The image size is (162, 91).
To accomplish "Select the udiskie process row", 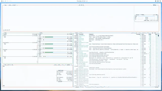I will coord(116,59).
